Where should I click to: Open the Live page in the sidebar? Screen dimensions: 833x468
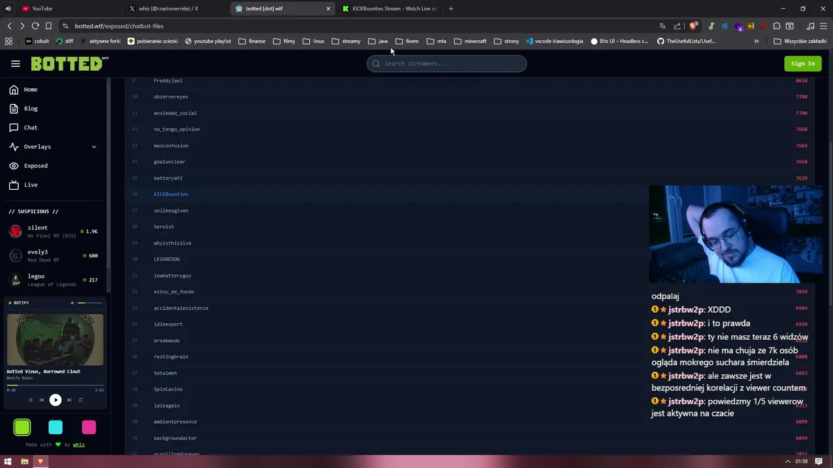tap(31, 185)
